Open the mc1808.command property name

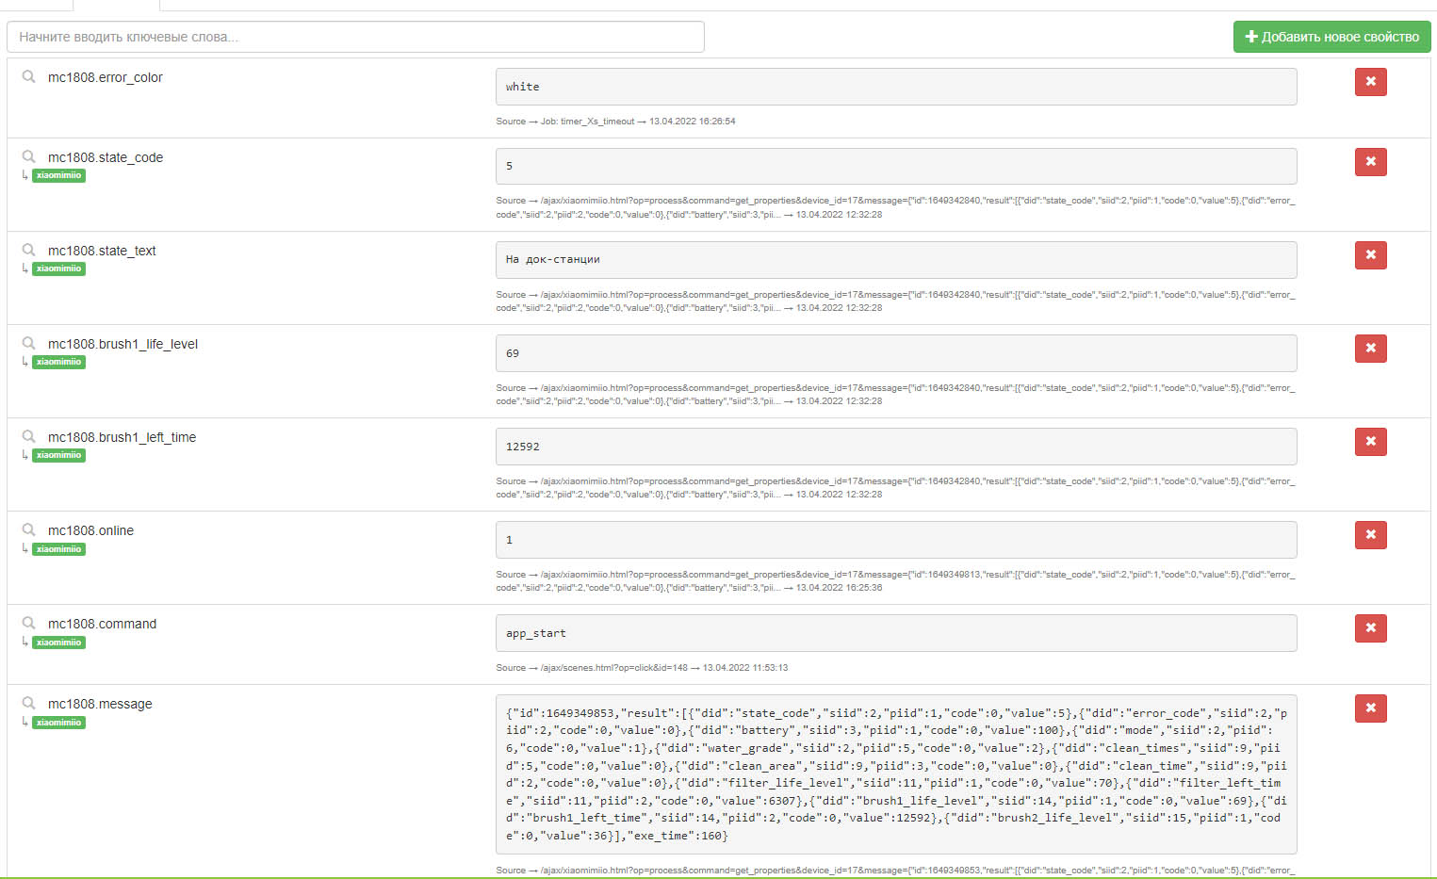click(102, 624)
